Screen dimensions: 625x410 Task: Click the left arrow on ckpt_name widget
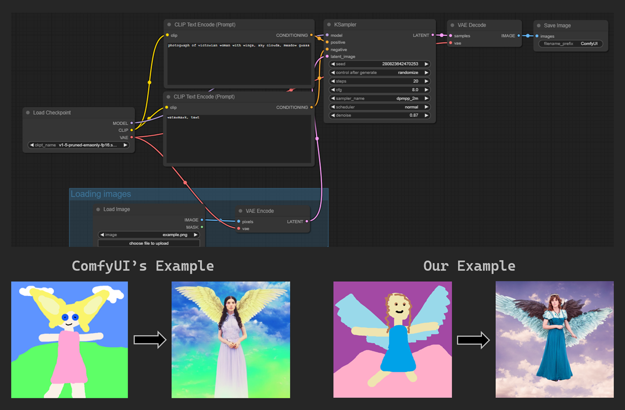32,145
